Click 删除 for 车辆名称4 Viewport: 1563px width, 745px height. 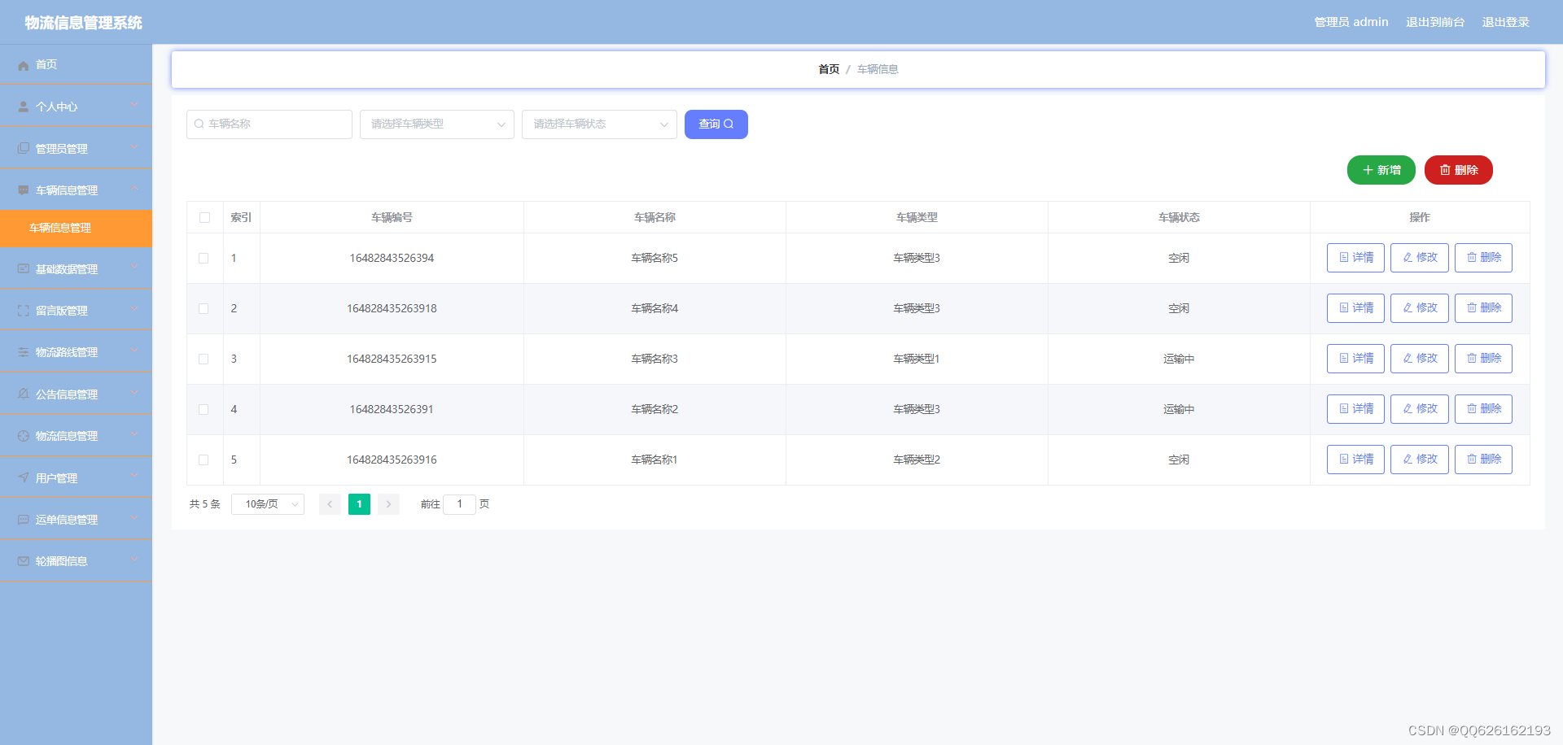pos(1483,308)
